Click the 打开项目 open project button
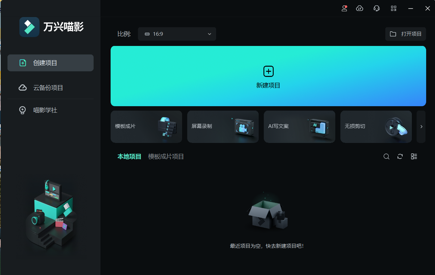Screen dimensions: 435x275 (405, 34)
